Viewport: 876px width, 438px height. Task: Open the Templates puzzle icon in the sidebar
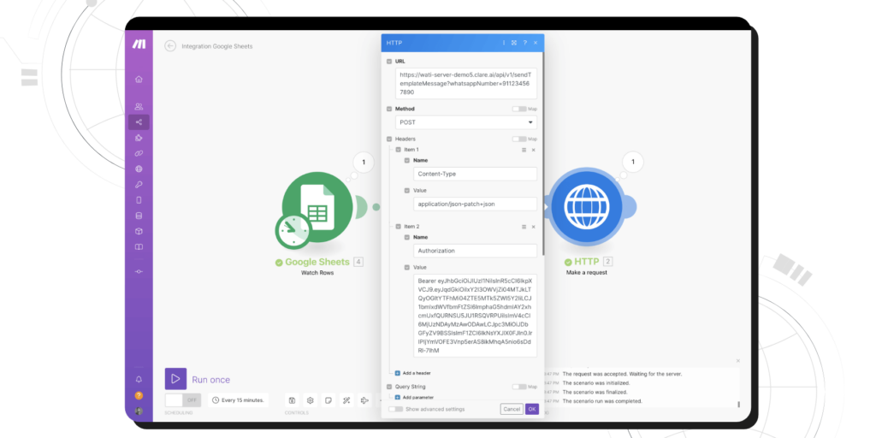139,138
